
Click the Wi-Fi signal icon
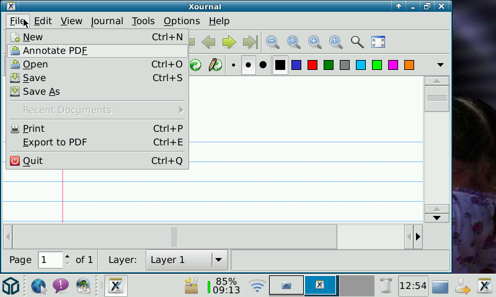(257, 286)
